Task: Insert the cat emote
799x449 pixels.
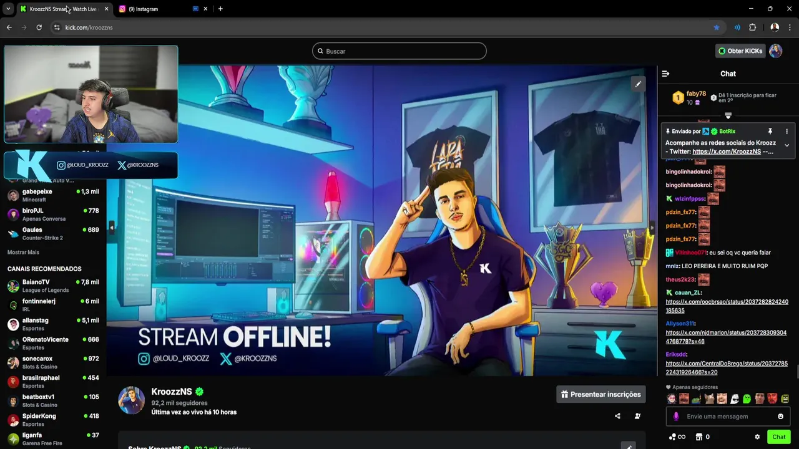Action: pyautogui.click(x=709, y=399)
